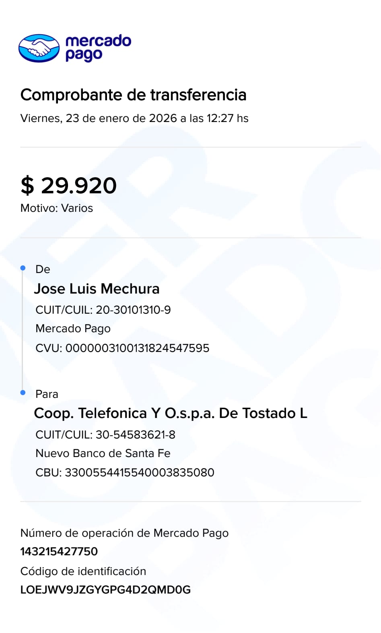Click the transfer date and time line
The height and width of the screenshot is (633, 381).
[134, 118]
